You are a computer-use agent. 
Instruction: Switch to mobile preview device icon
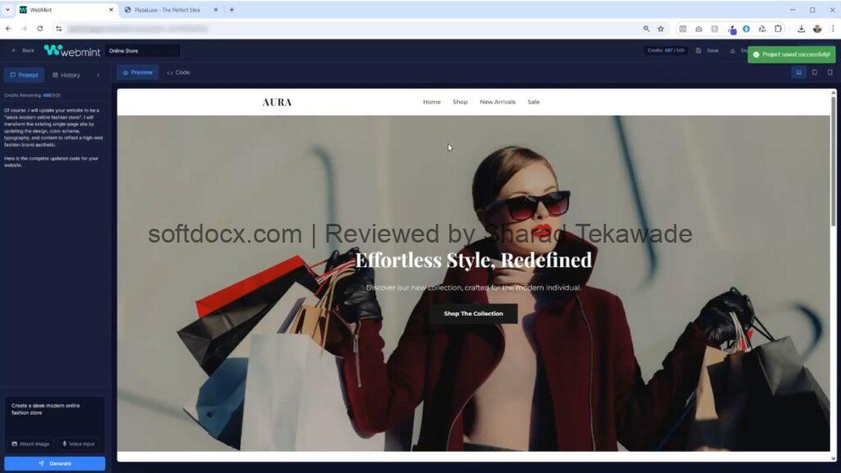[830, 72]
